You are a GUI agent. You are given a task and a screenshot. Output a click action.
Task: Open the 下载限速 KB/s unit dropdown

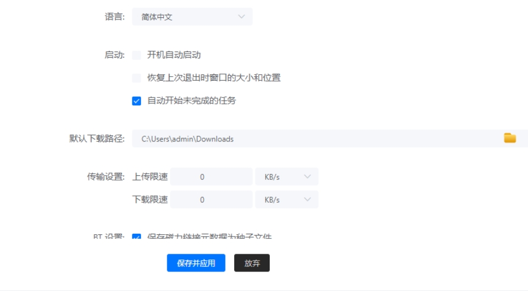point(286,200)
